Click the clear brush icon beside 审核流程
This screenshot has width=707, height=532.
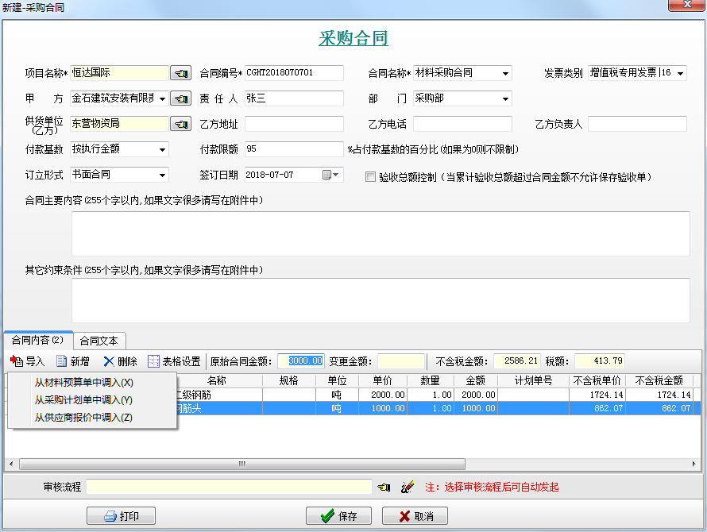[x=408, y=487]
